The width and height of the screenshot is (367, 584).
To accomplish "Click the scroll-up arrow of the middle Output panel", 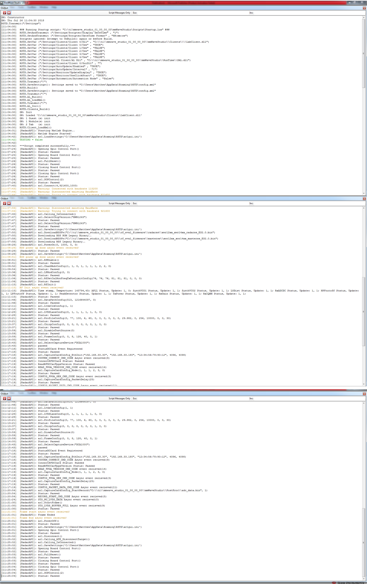I will (364, 208).
